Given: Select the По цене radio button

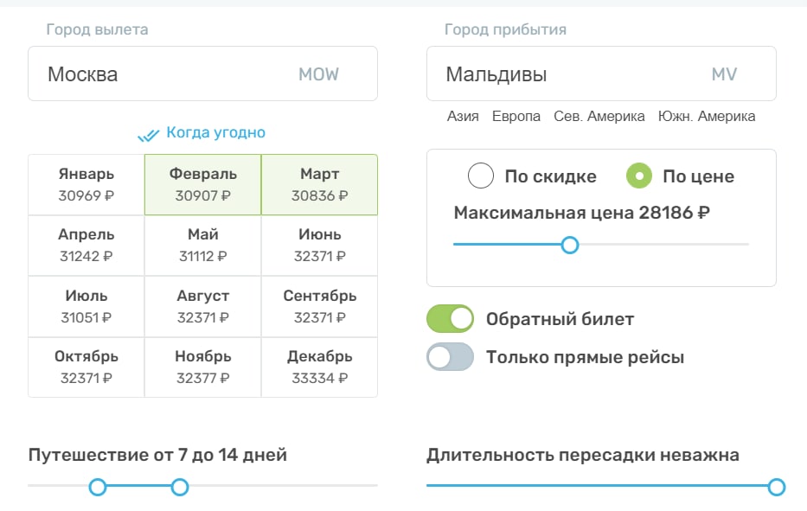Looking at the screenshot, I should [x=639, y=176].
